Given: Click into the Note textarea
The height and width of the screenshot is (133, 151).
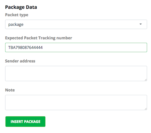Looking at the screenshot, I should tap(76, 102).
